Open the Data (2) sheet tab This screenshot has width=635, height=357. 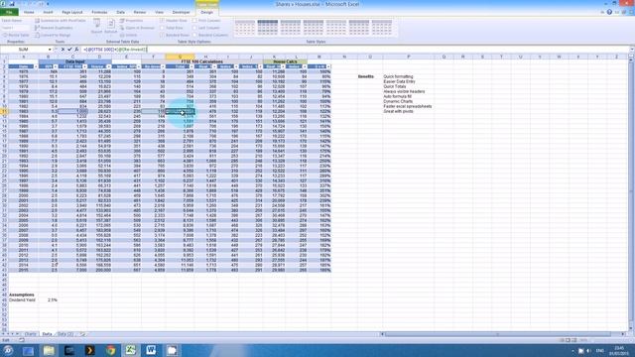pyautogui.click(x=65, y=334)
